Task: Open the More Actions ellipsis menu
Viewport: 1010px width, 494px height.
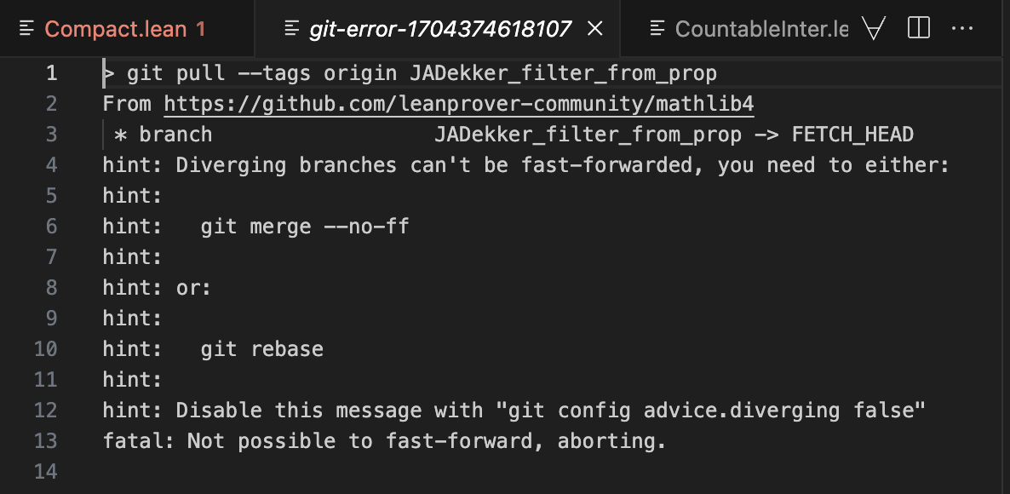Action: click(x=962, y=28)
